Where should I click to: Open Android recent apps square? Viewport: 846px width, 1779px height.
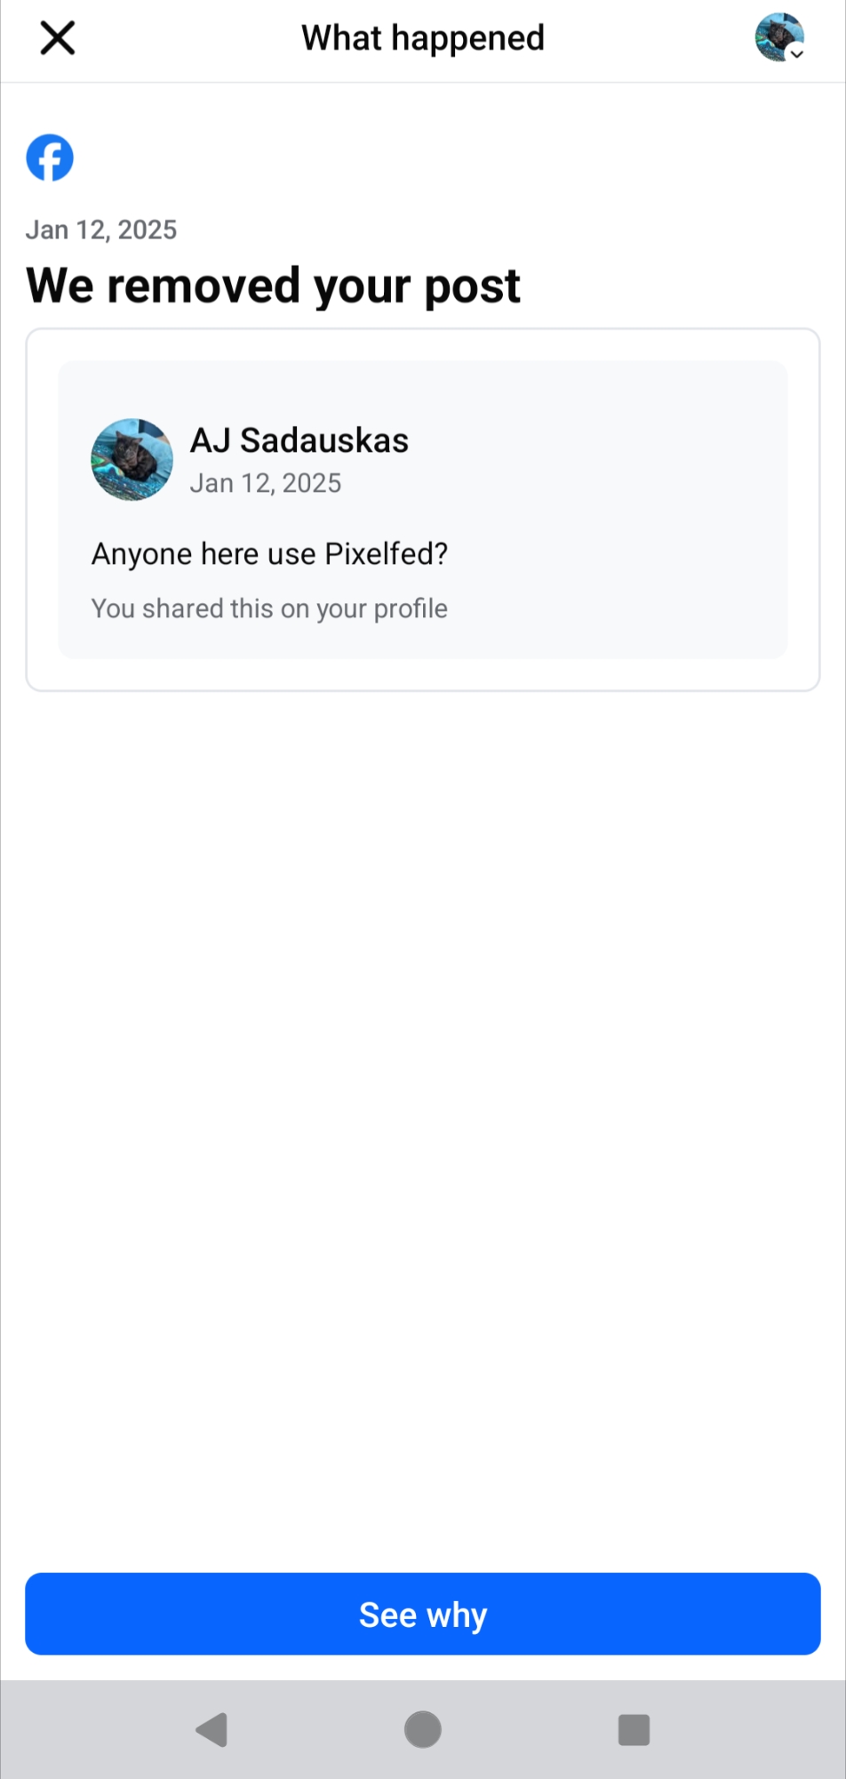click(x=634, y=1730)
